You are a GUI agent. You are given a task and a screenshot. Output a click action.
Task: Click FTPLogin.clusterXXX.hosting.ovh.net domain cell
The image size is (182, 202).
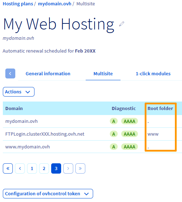tap(45, 134)
